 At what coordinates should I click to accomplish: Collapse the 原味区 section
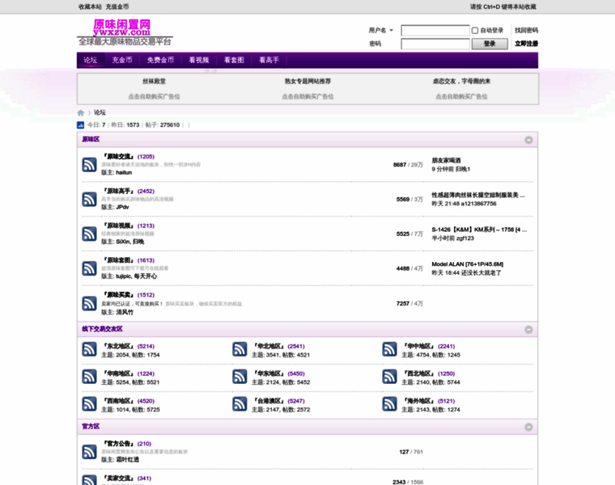click(x=528, y=140)
